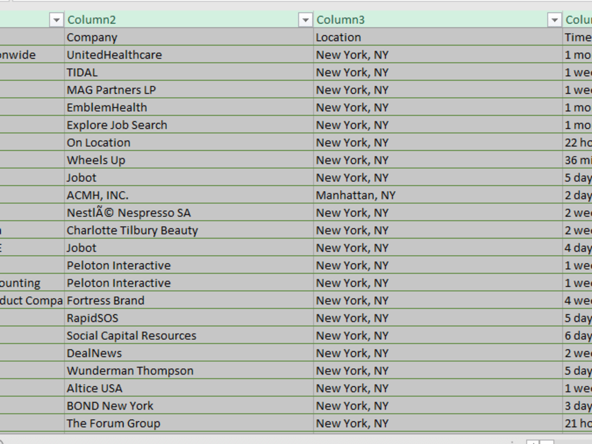Open filter dropdown left of Column2 header

(x=56, y=20)
